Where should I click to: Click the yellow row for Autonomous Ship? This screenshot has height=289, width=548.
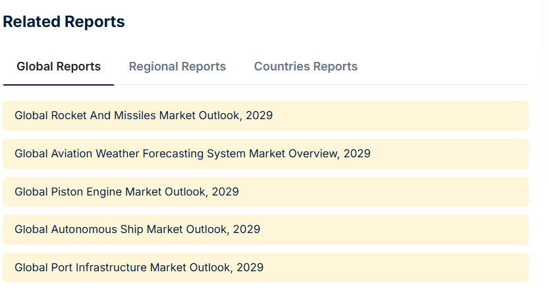[x=395, y=230]
